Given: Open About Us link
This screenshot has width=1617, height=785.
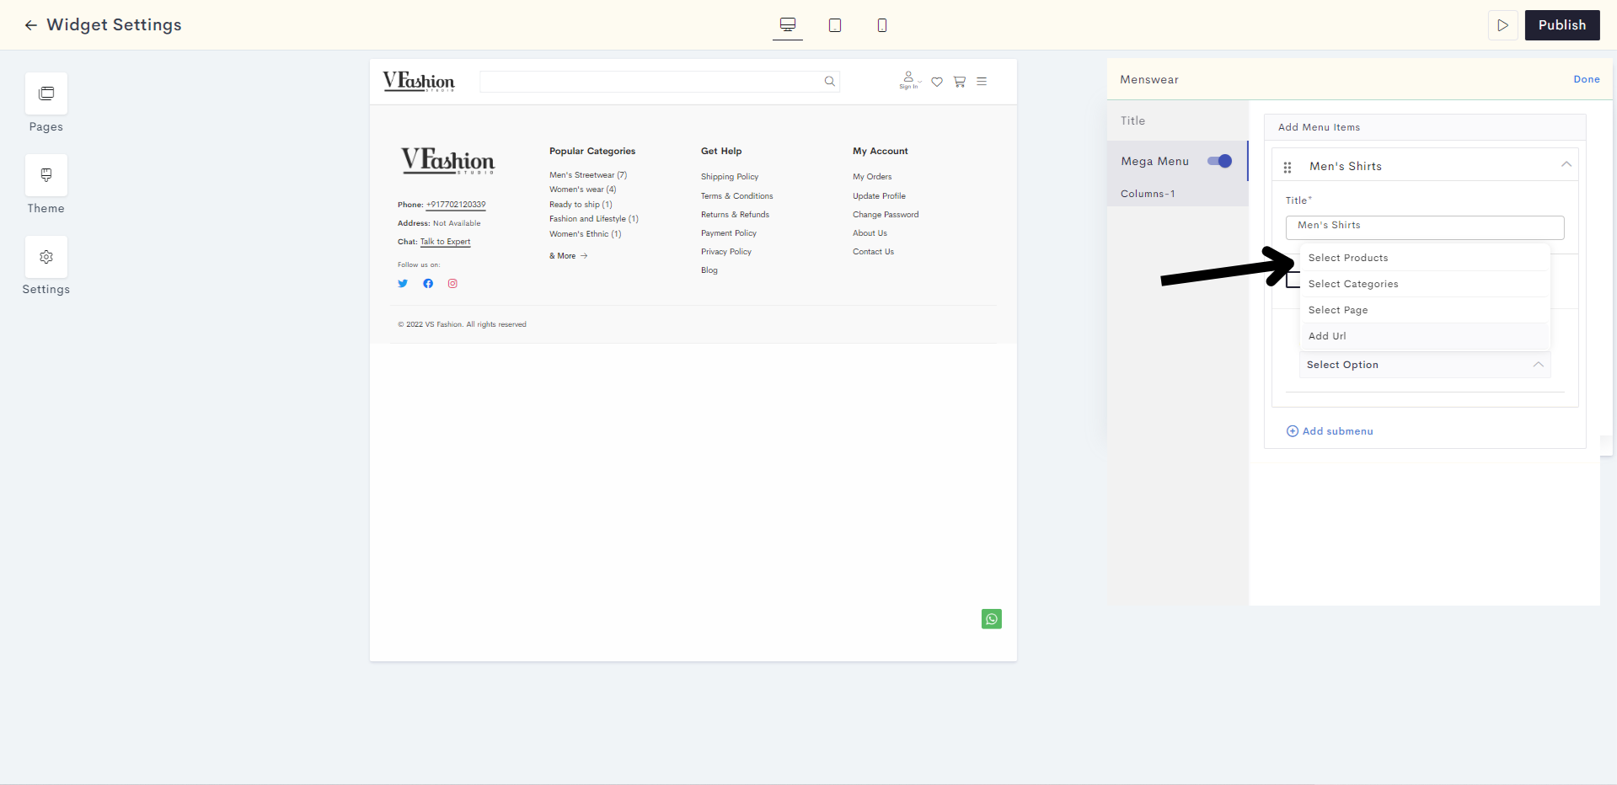Looking at the screenshot, I should coord(870,233).
